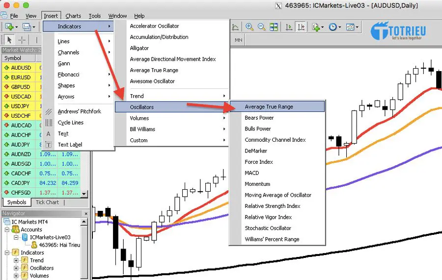Select the crosshair tool
Image resolution: width=442 pixels, height=280 pixels.
[23, 40]
